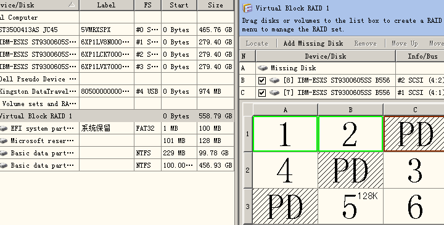Click the 974 MB size cell
This screenshot has width=444, height=225.
(215, 91)
